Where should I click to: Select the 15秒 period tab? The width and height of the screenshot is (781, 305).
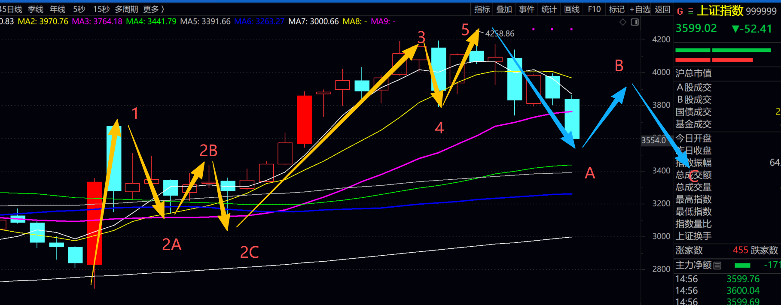click(101, 9)
